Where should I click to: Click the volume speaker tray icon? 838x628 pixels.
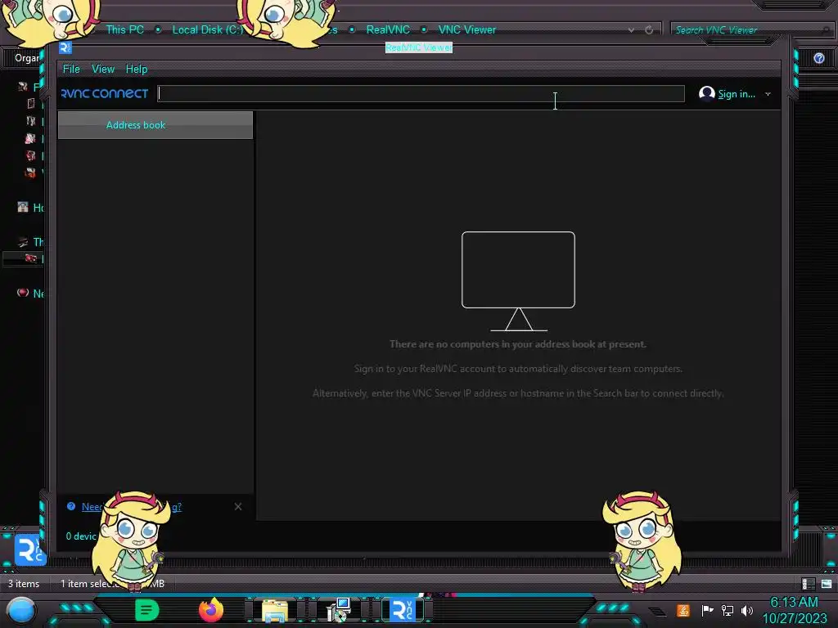pos(746,610)
